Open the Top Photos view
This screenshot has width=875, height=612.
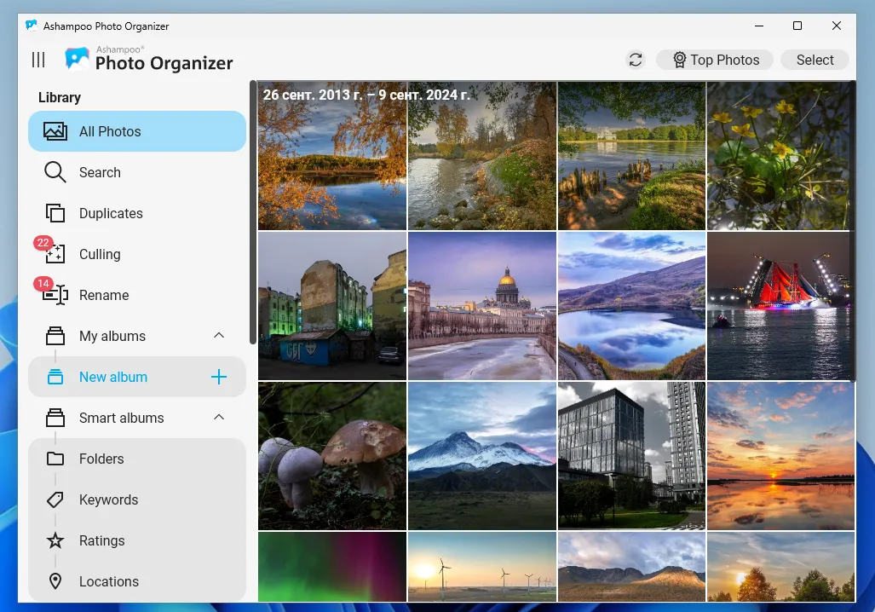click(714, 60)
